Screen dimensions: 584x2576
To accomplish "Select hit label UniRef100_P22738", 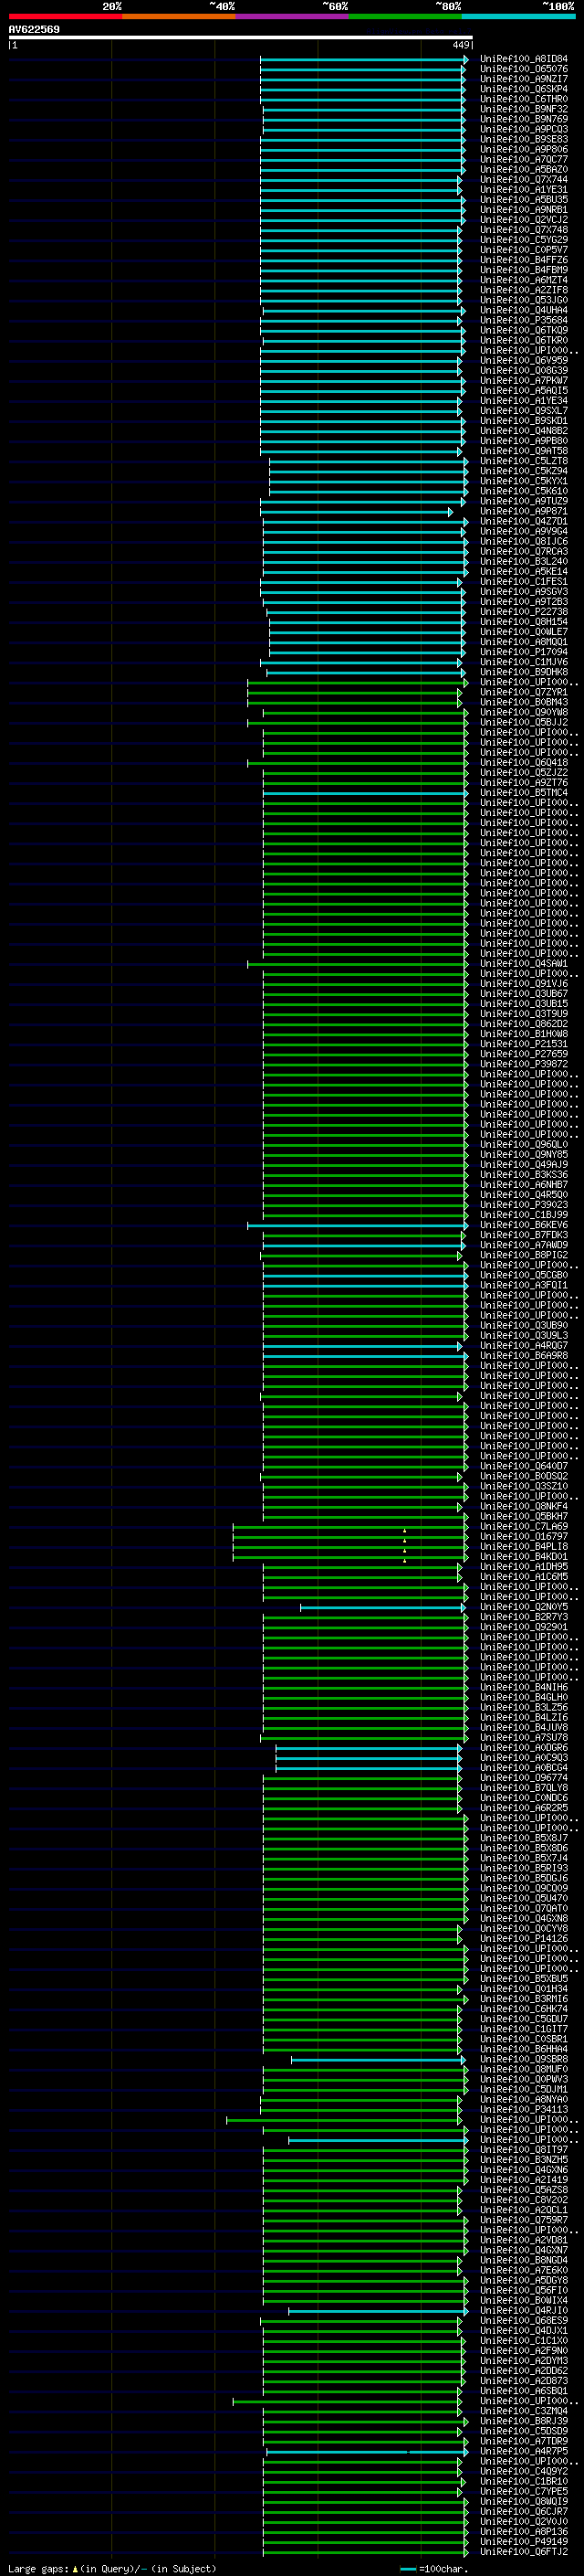I will [x=524, y=612].
